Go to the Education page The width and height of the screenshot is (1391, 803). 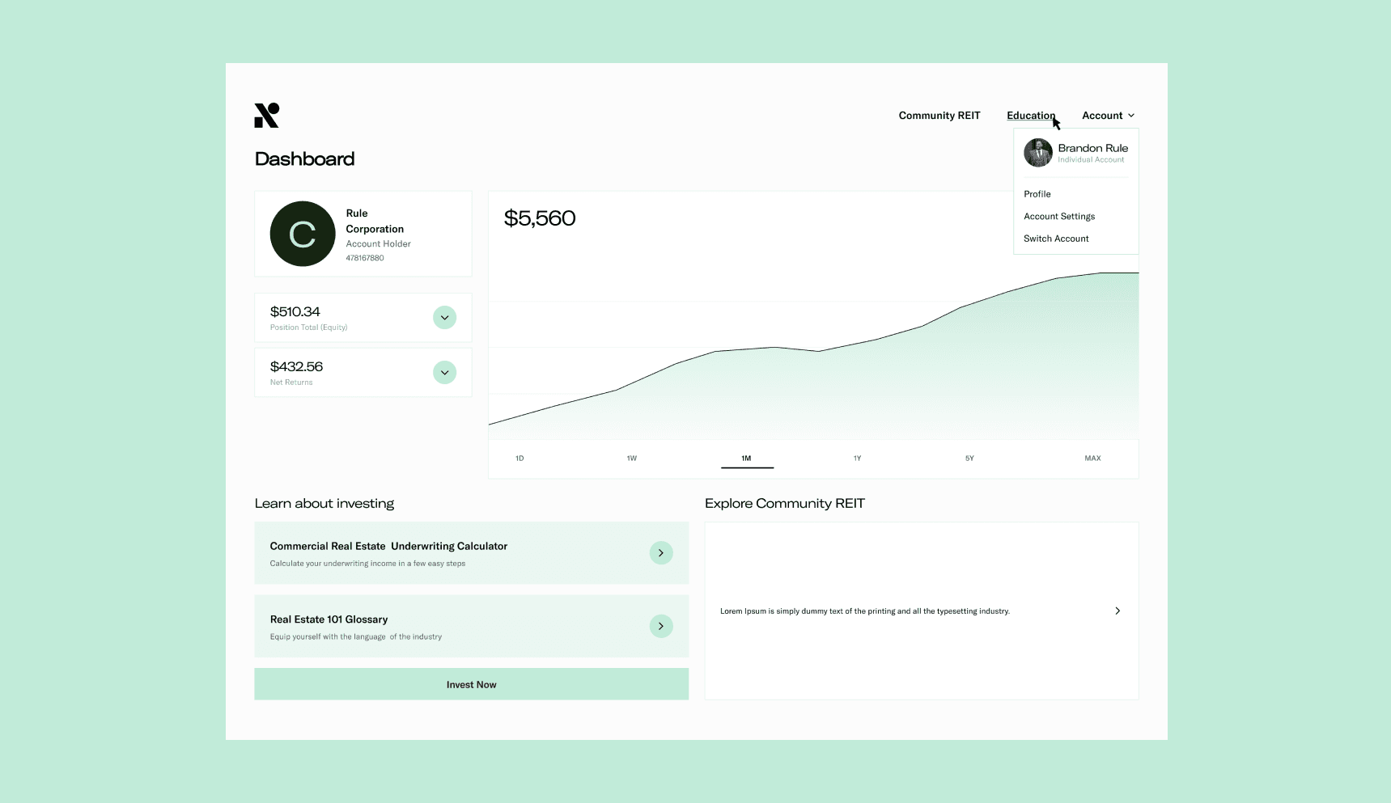pyautogui.click(x=1030, y=116)
